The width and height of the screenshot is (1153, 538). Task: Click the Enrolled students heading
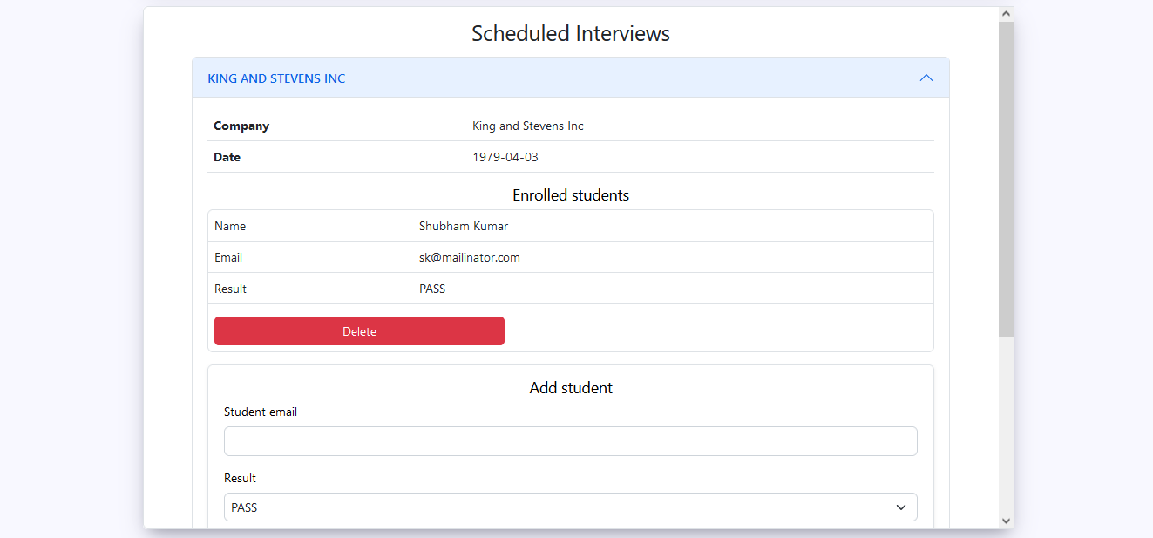(x=571, y=195)
